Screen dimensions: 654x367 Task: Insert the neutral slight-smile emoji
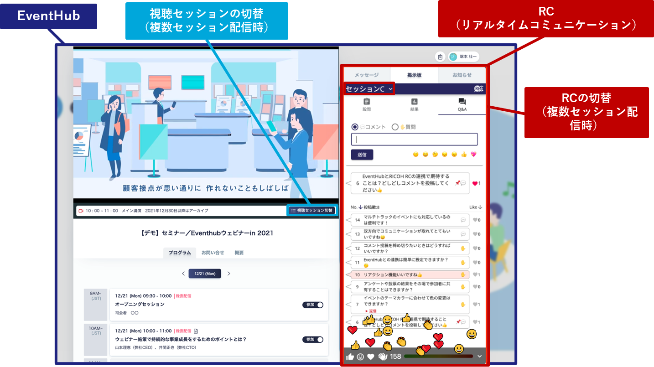pos(415,155)
